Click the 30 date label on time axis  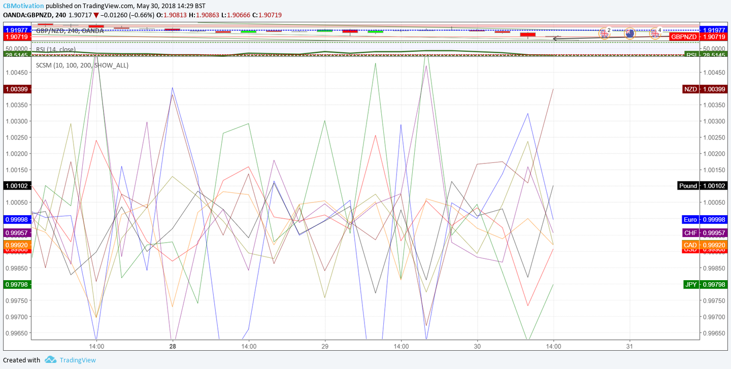pos(477,347)
